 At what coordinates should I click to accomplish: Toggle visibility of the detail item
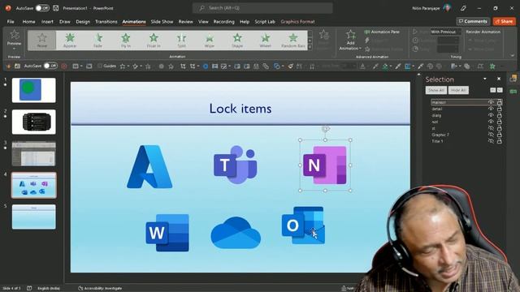[x=491, y=109]
